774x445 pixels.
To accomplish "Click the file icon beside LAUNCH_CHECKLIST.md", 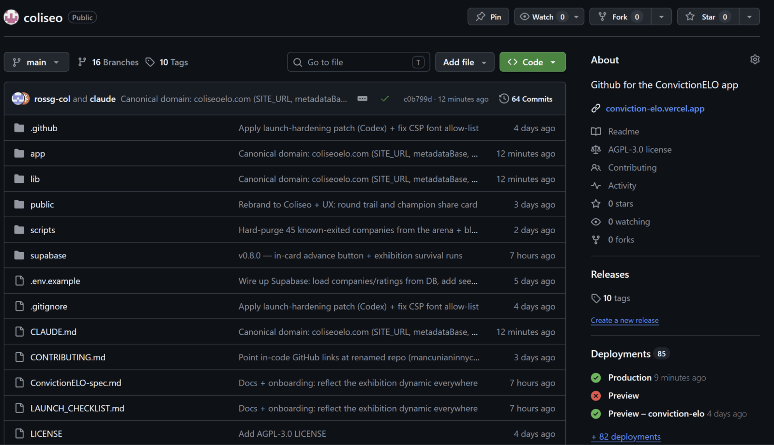I will [19, 408].
